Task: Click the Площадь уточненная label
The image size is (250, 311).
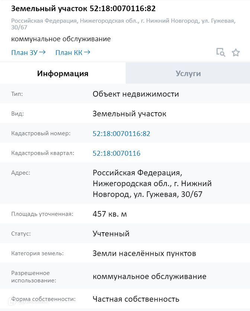Action: [42, 214]
